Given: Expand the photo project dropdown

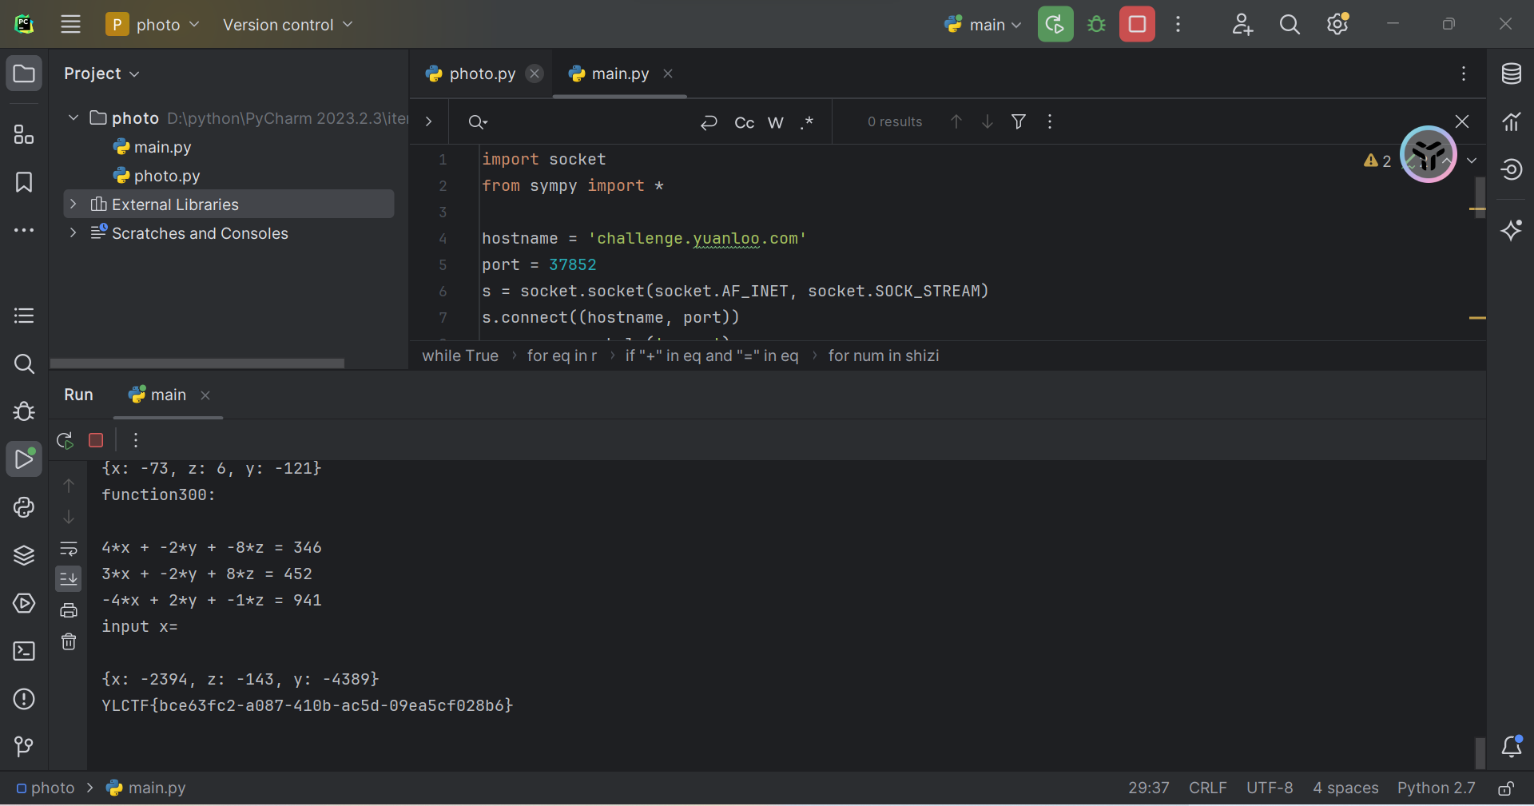Looking at the screenshot, I should click(x=153, y=24).
